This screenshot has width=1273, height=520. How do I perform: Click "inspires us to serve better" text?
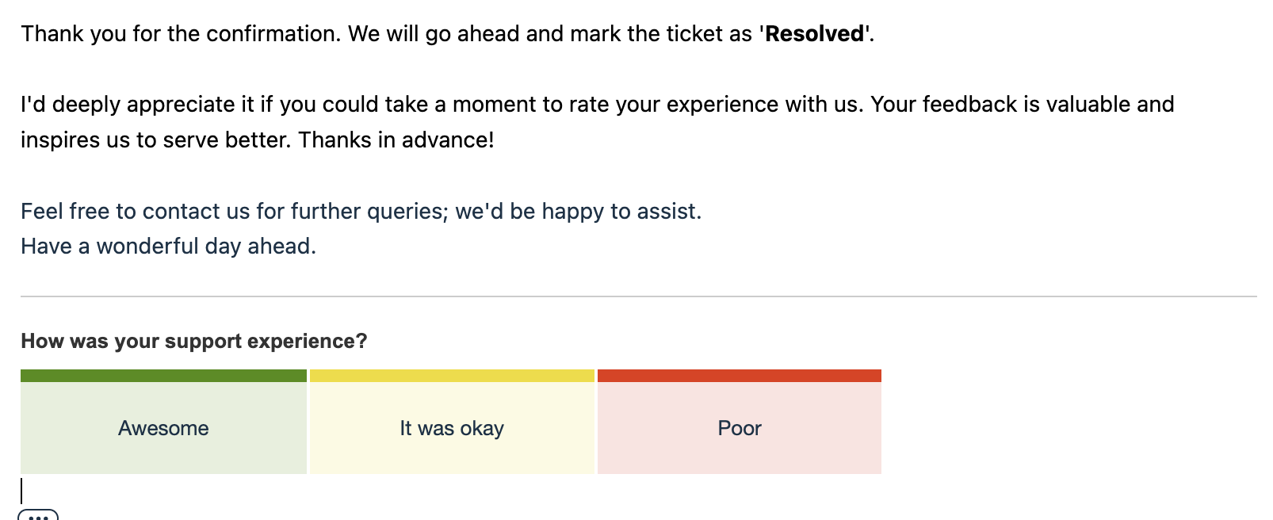pos(156,140)
